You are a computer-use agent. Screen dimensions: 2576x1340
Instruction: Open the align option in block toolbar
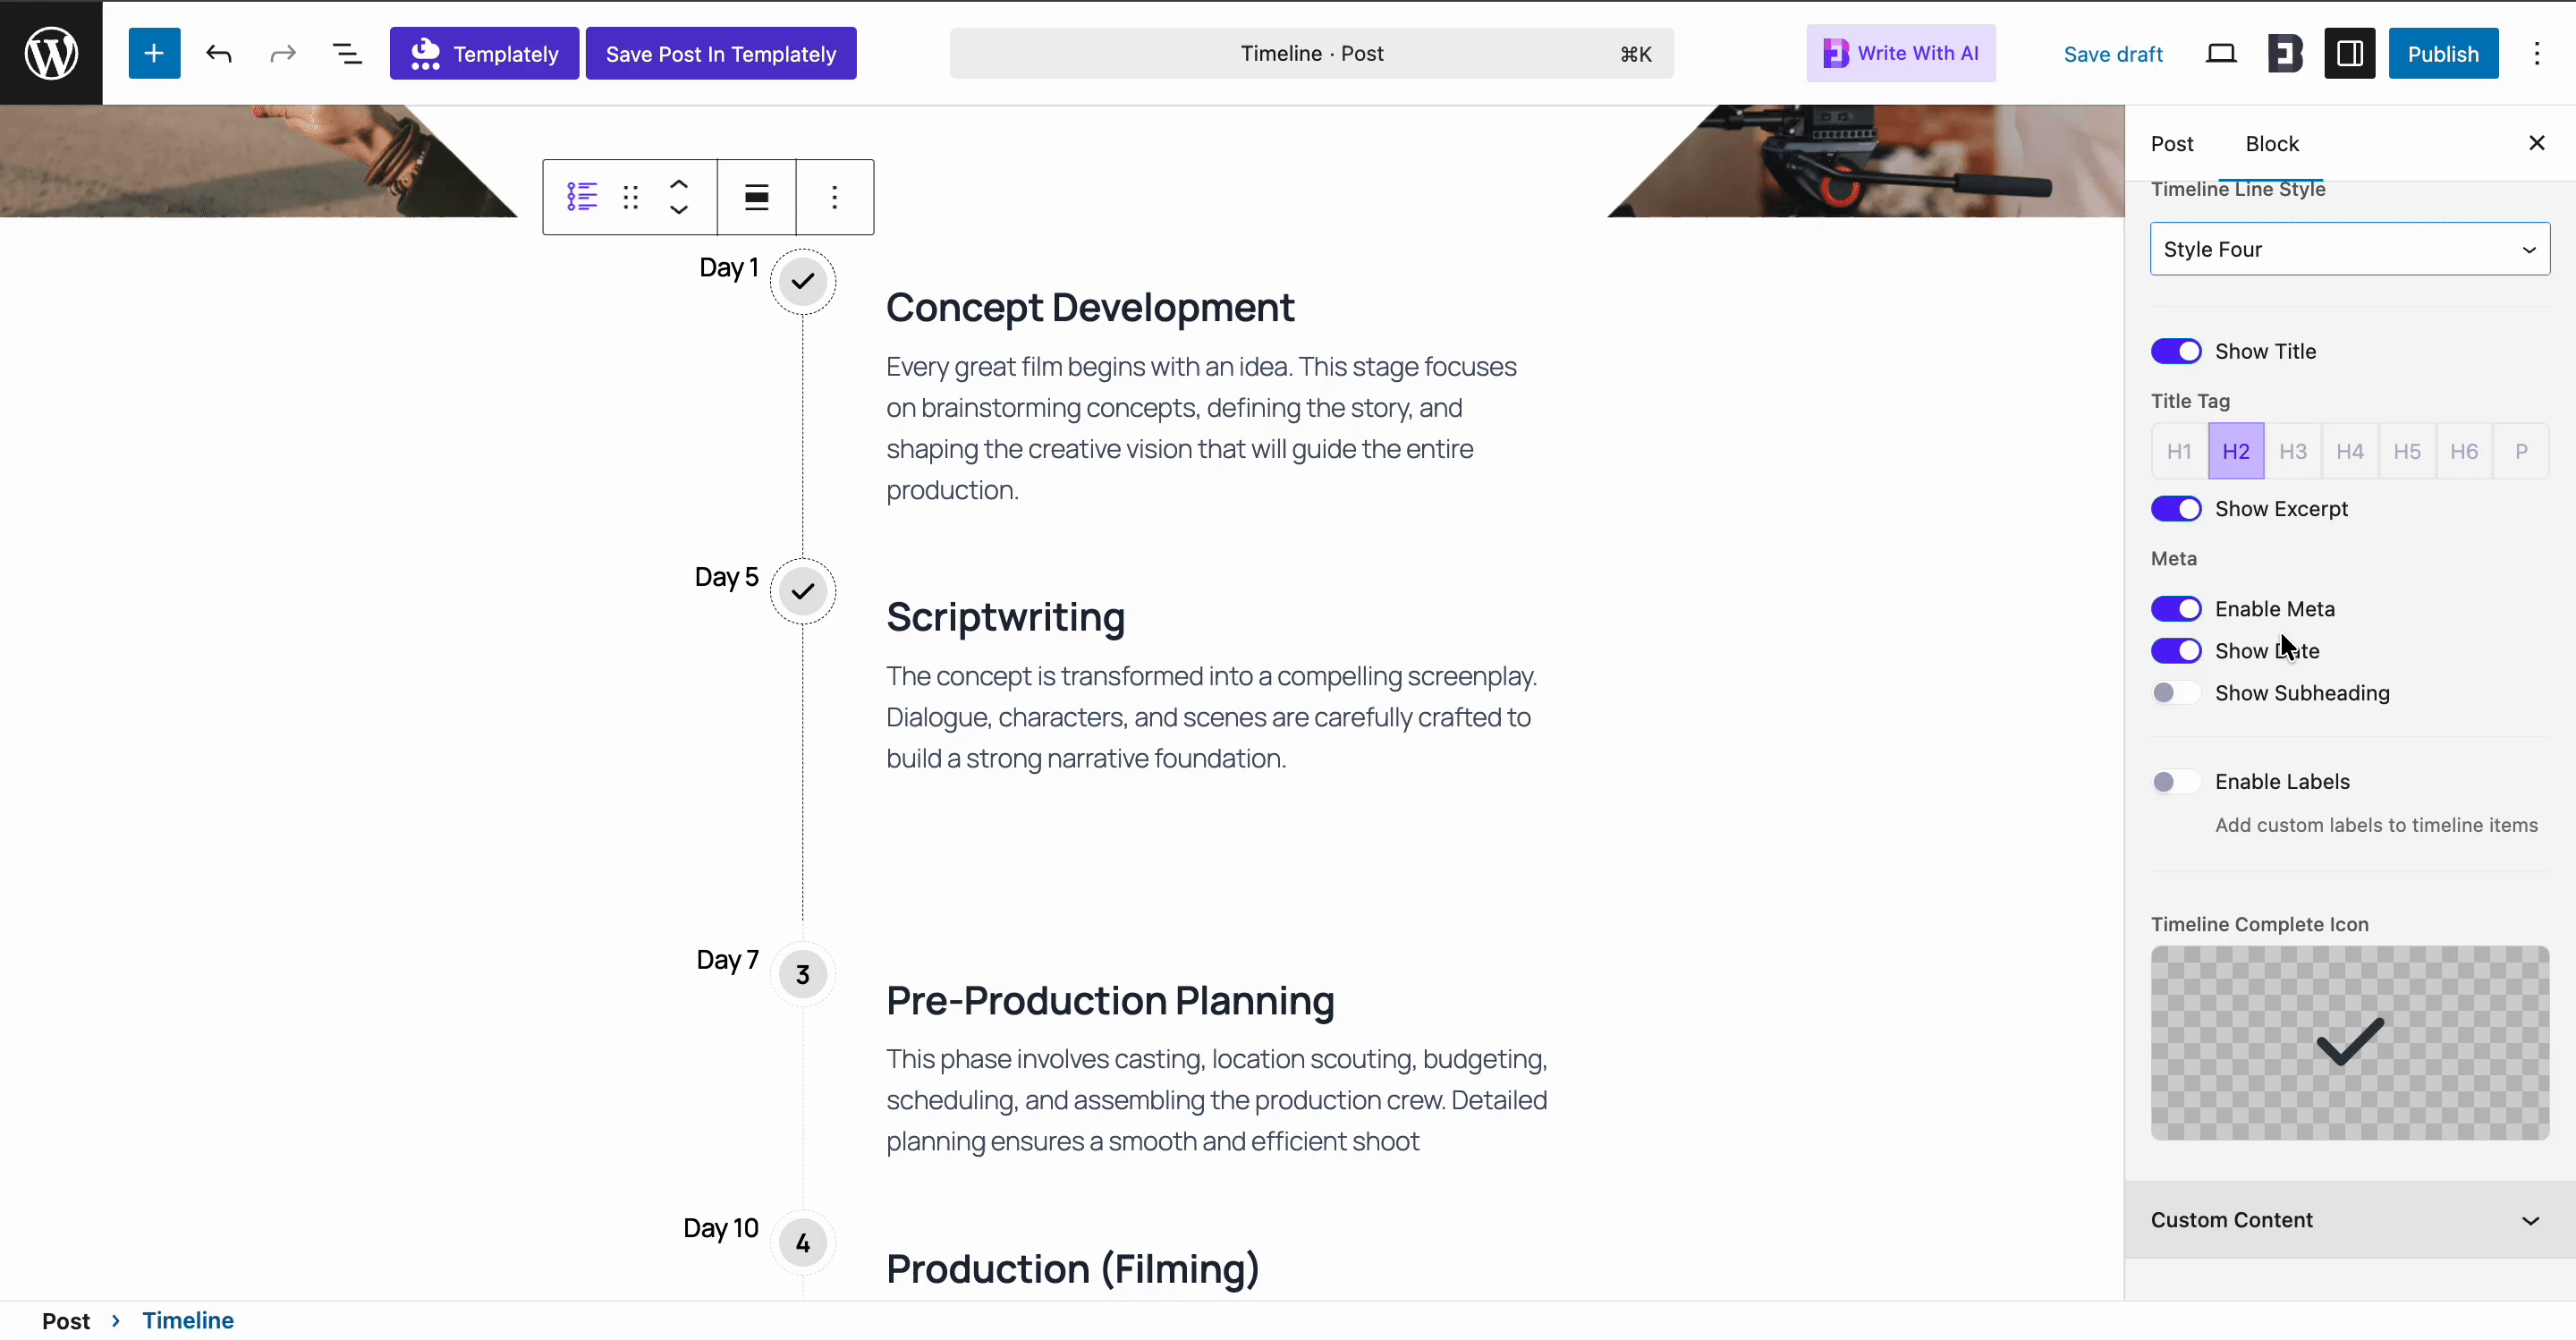point(756,197)
